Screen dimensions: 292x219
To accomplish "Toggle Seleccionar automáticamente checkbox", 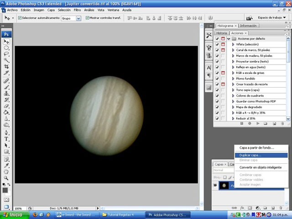I will pyautogui.click(x=20, y=18).
